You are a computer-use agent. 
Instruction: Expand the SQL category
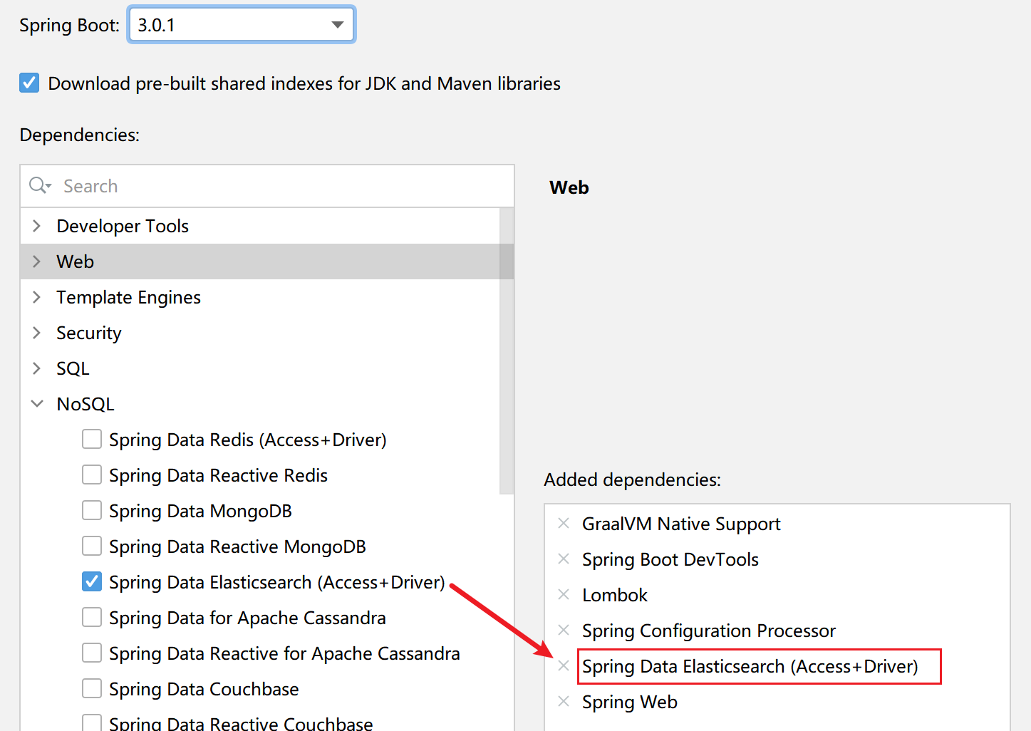coord(37,368)
